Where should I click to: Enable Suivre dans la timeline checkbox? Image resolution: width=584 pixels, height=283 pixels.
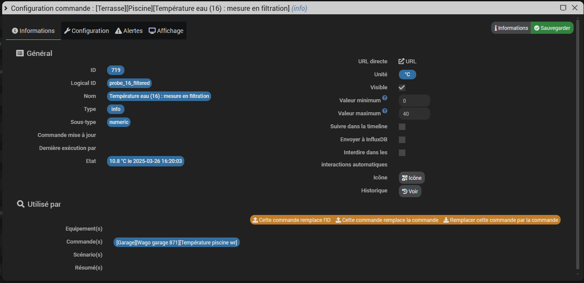point(402,127)
